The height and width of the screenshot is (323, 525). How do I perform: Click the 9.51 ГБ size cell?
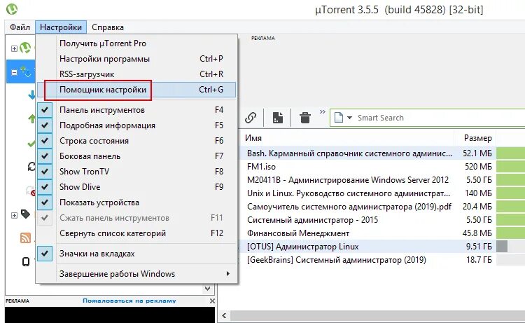click(x=479, y=246)
